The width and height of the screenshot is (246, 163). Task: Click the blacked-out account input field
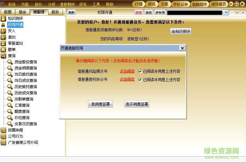pyautogui.click(x=195, y=12)
